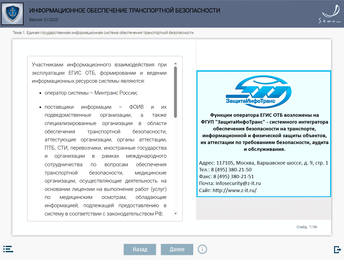
Task: Click the site address http://www.z-it.ru/
Action: click(x=234, y=190)
